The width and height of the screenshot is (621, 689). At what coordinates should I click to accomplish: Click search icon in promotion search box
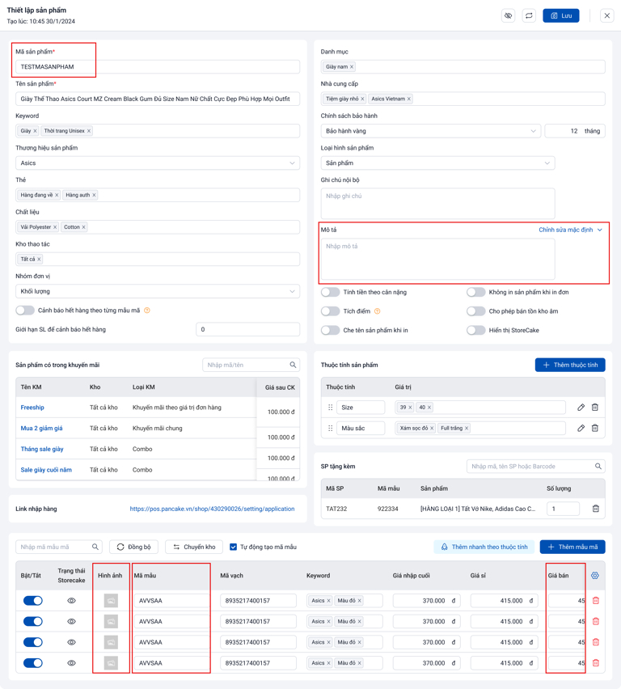click(x=294, y=365)
